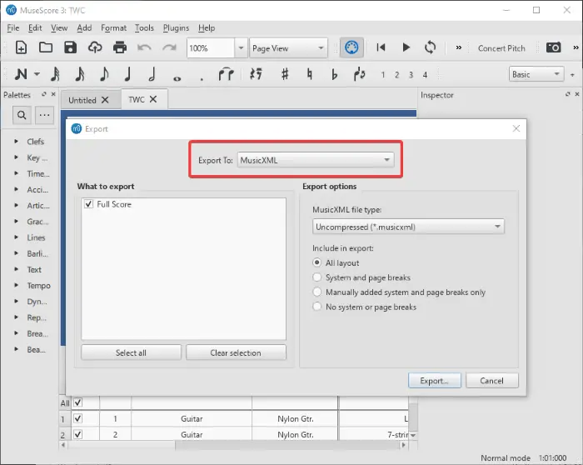Toggle note input mode N icon
The height and width of the screenshot is (465, 583).
click(21, 74)
